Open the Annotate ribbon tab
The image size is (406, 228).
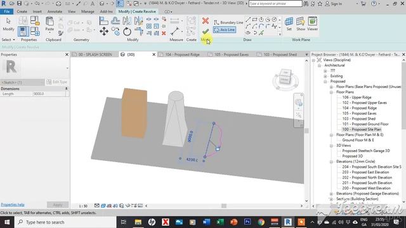pos(55,11)
